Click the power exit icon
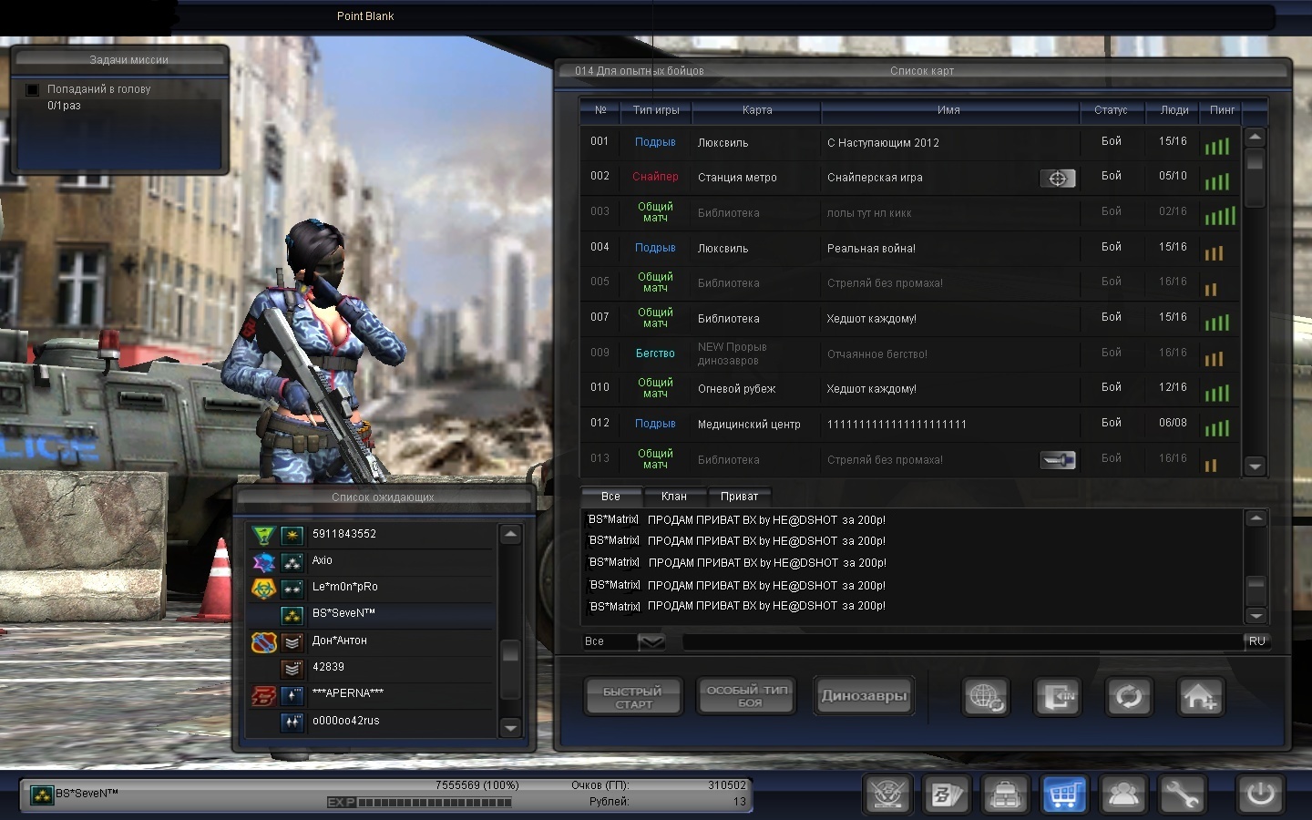The height and width of the screenshot is (820, 1312). (x=1261, y=794)
